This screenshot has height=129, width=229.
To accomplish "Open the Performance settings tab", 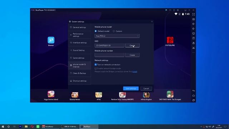I will click(x=79, y=35).
